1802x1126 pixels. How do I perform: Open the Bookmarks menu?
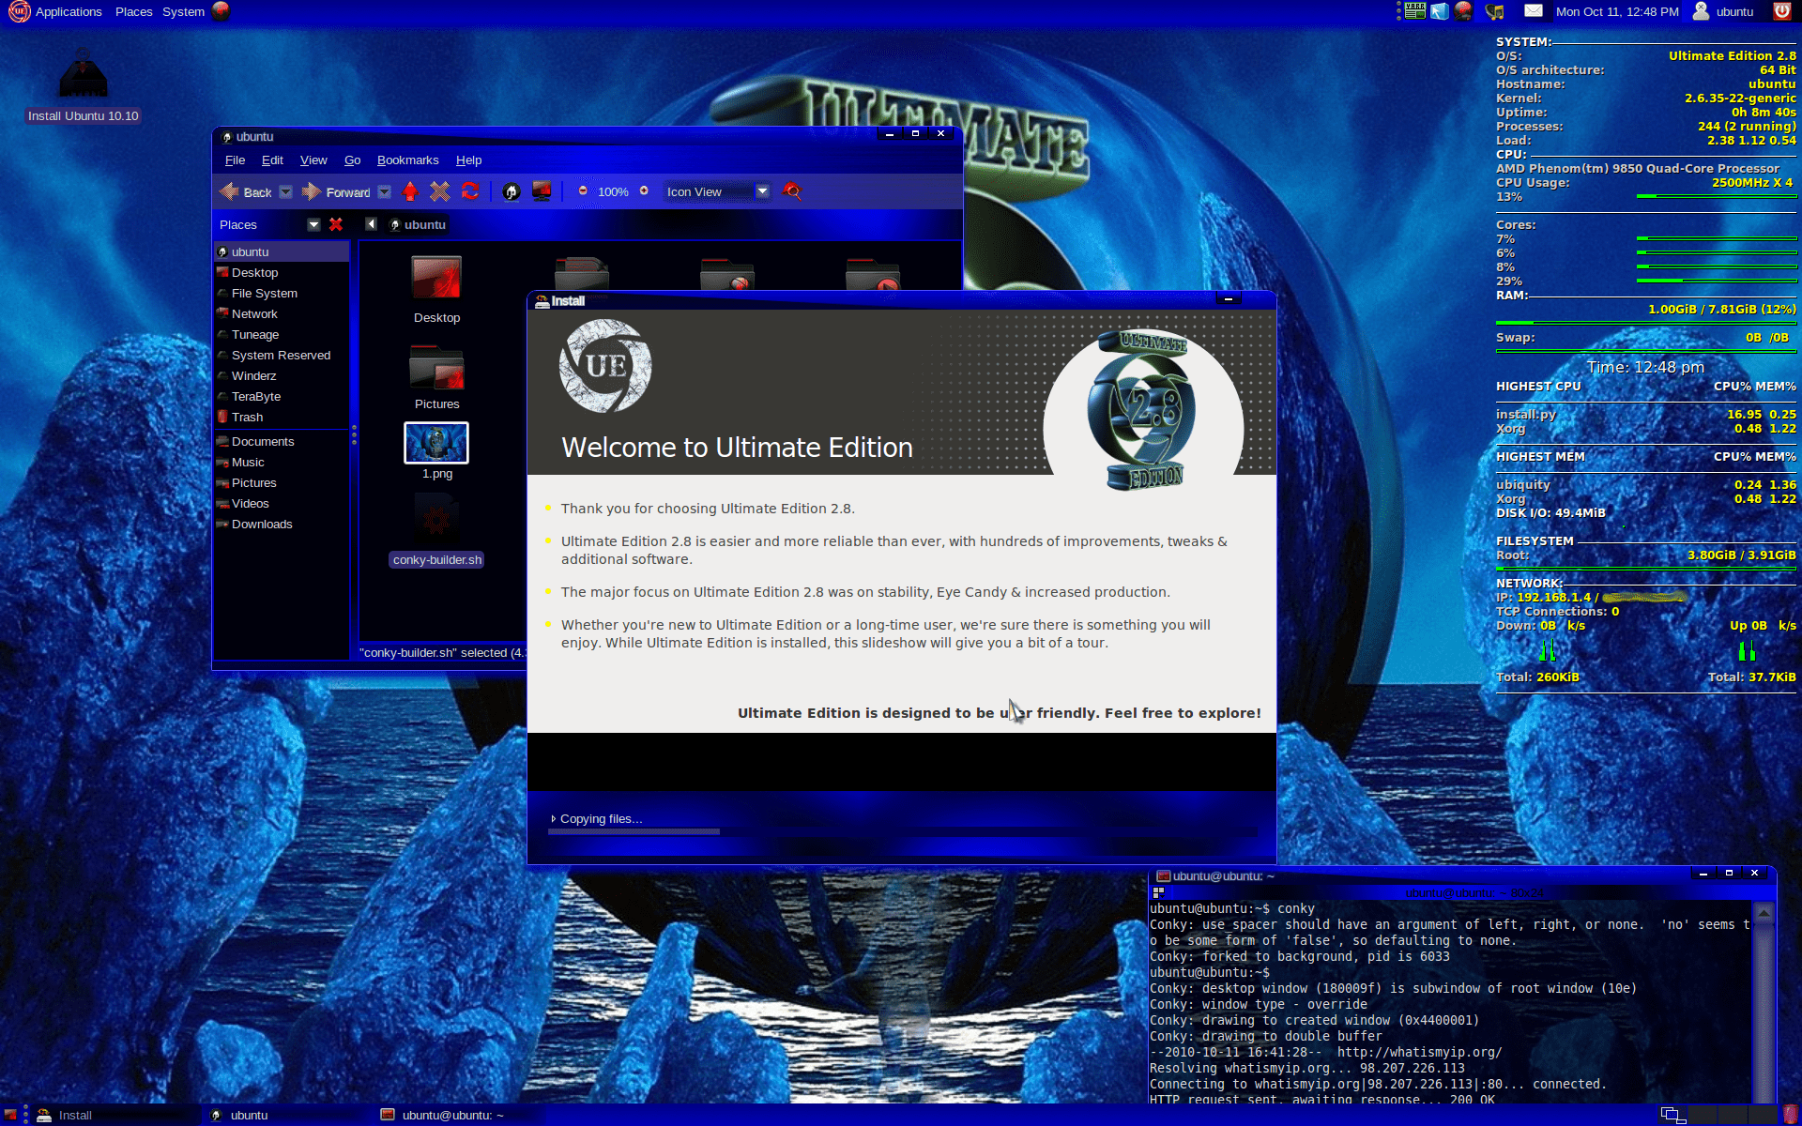(407, 160)
